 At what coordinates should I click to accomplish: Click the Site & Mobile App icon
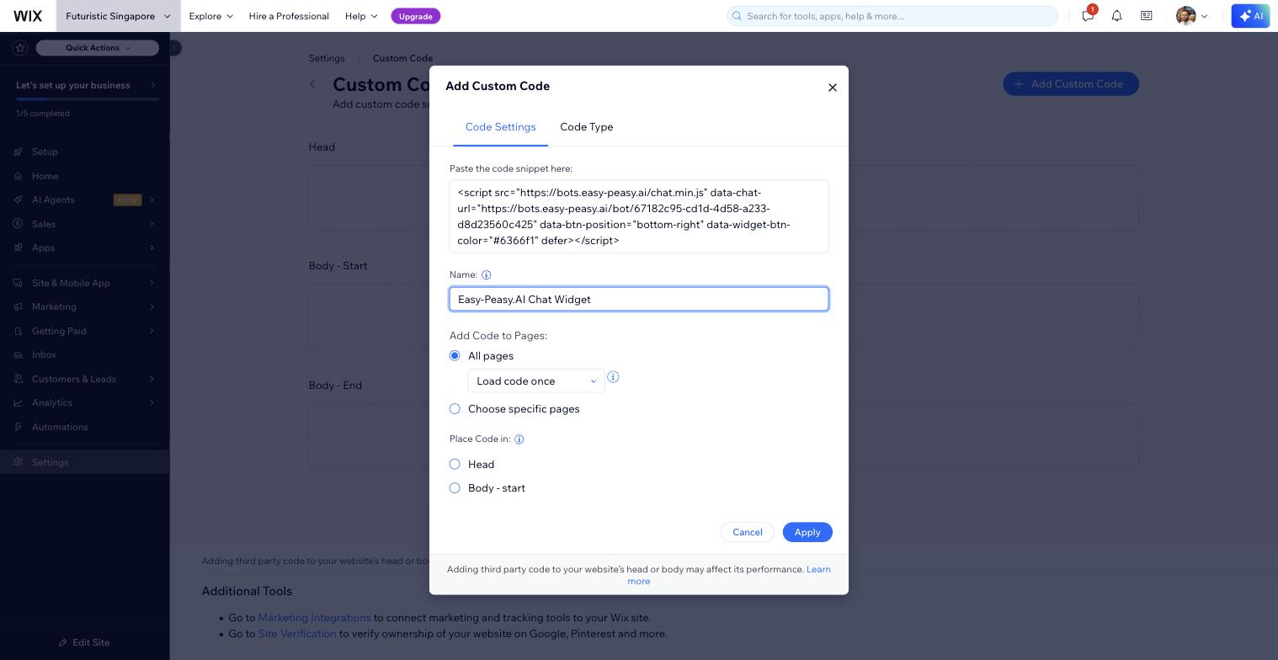tap(19, 284)
